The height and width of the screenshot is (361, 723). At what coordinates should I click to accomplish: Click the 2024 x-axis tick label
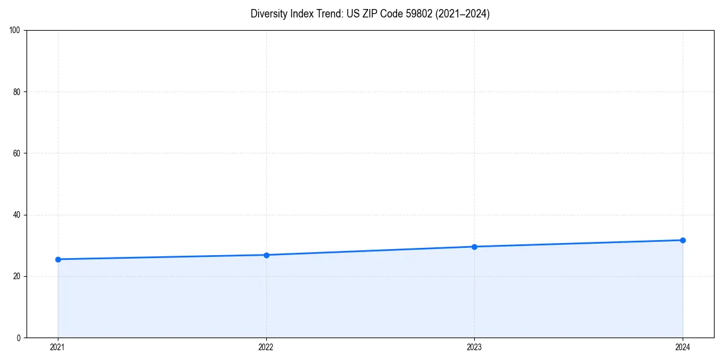[683, 347]
